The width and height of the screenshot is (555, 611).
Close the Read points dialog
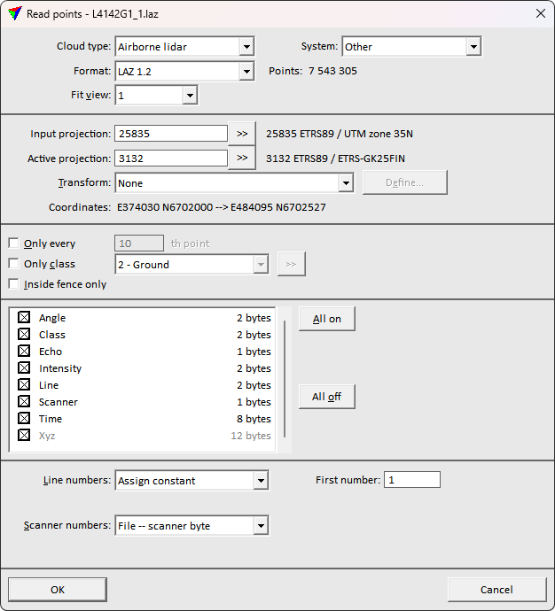(541, 13)
